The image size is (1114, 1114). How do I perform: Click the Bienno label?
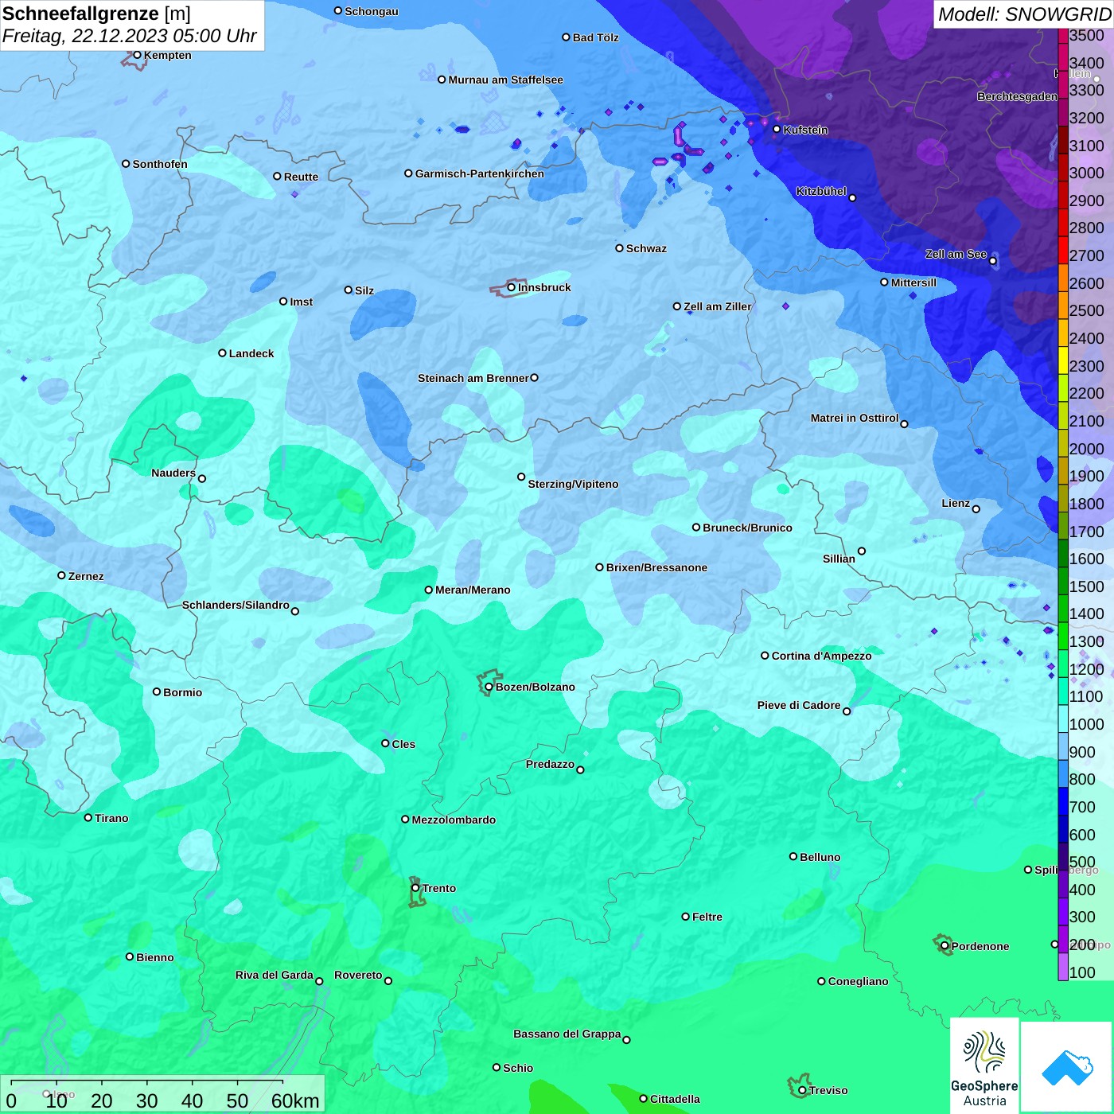coord(154,957)
